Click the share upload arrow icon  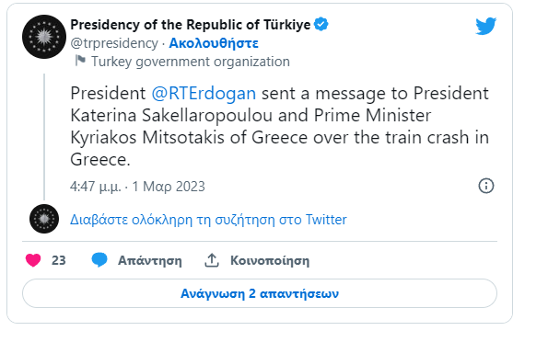tap(212, 260)
